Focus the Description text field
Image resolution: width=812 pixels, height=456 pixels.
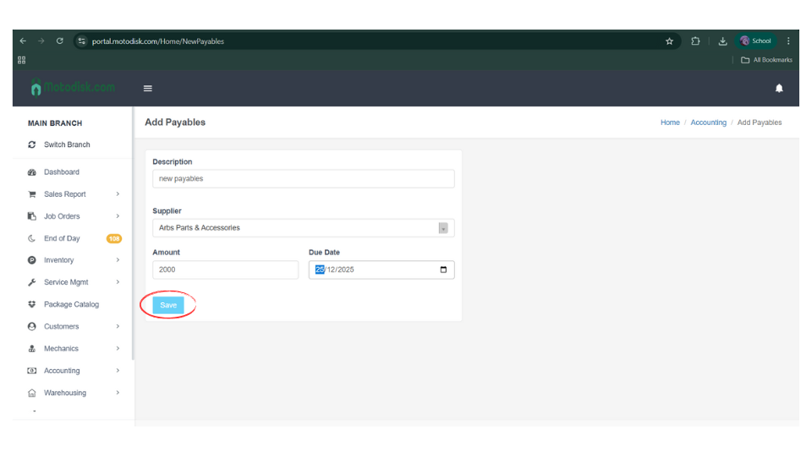(x=303, y=179)
